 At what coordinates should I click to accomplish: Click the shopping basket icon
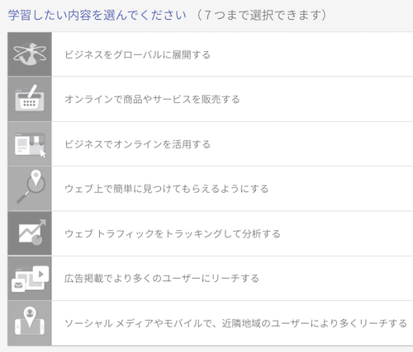(x=30, y=99)
